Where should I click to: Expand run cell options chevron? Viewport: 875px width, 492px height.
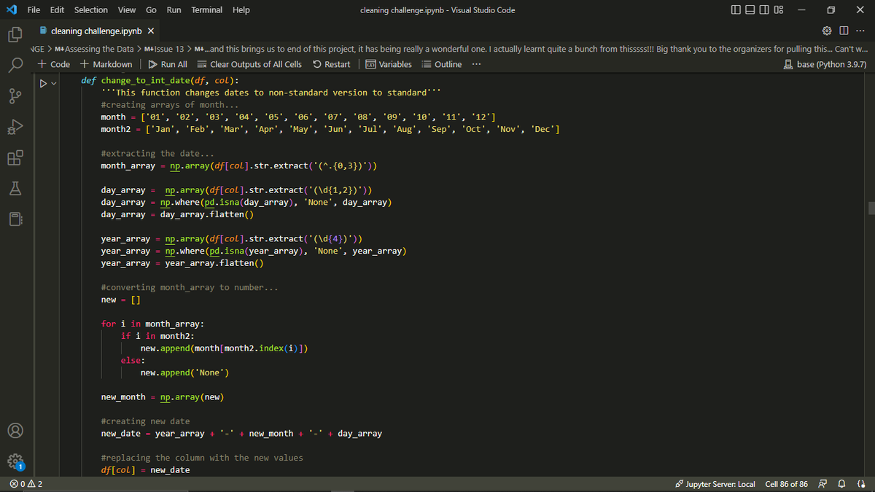[x=55, y=85]
